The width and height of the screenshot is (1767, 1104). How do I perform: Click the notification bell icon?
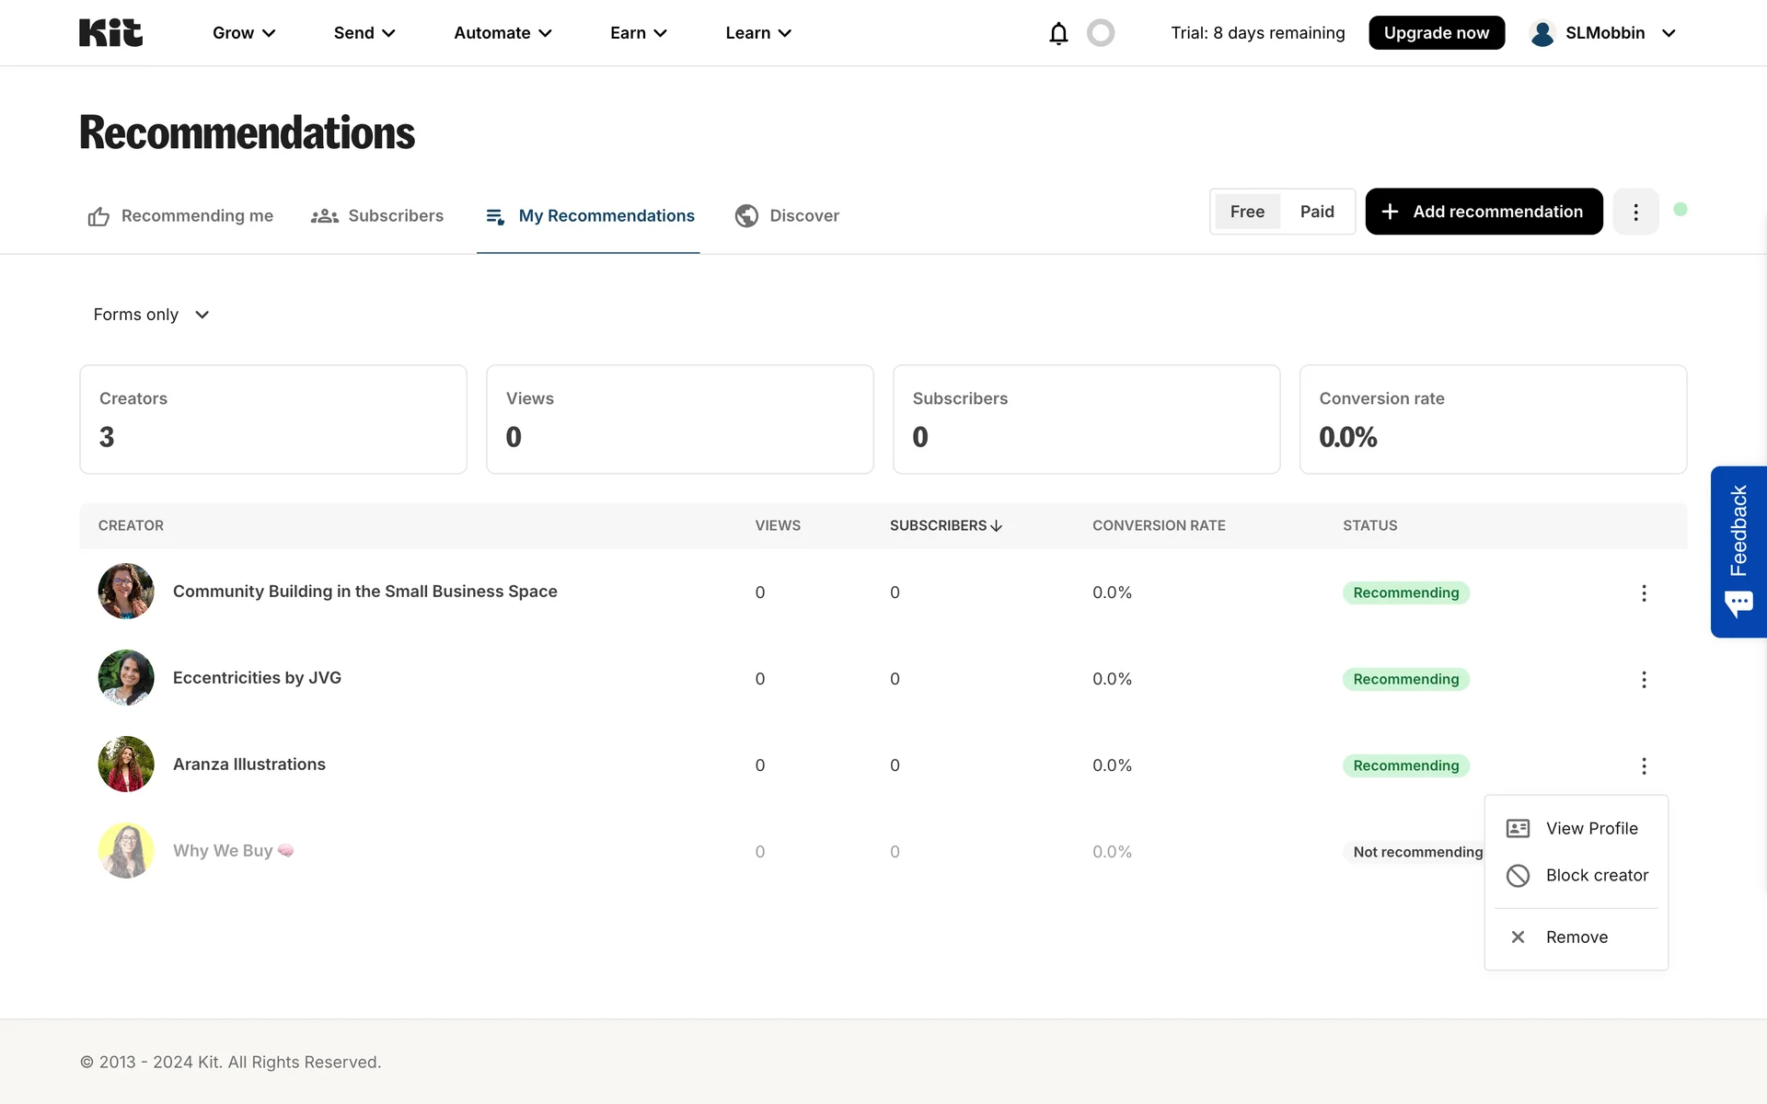[x=1058, y=33]
